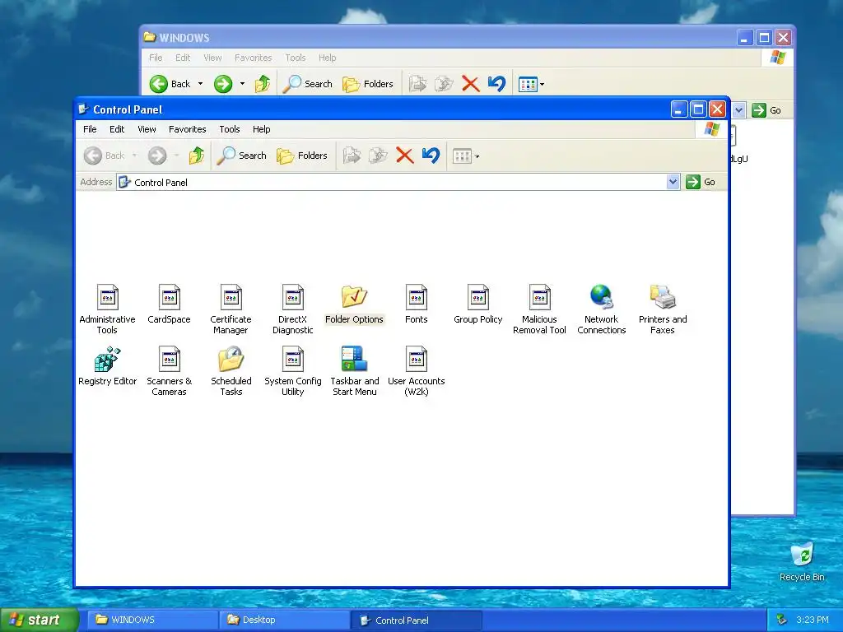Open Favorites menu in WINDOWS window
This screenshot has height=632, width=843.
[254, 58]
